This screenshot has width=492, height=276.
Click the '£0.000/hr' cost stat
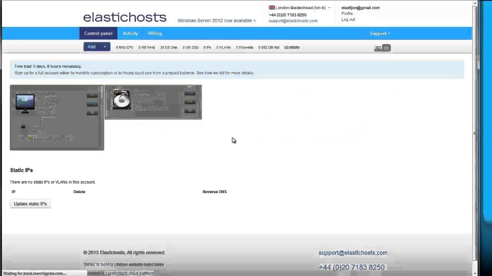click(292, 48)
